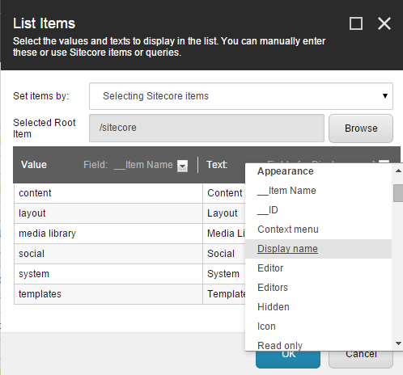Click the 'media library' value cell
The image size is (403, 375).
pyautogui.click(x=108, y=234)
